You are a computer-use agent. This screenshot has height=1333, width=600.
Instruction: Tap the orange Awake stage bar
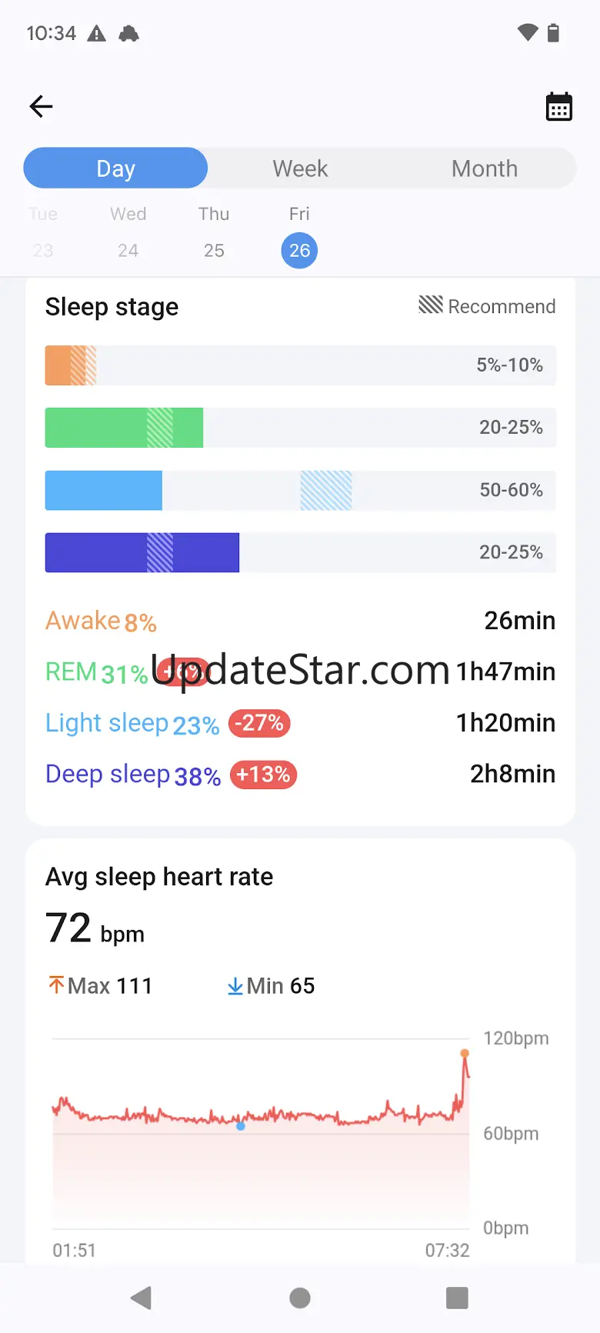coord(70,365)
